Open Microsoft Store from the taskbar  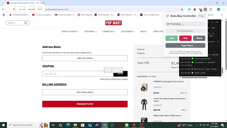coord(83,125)
